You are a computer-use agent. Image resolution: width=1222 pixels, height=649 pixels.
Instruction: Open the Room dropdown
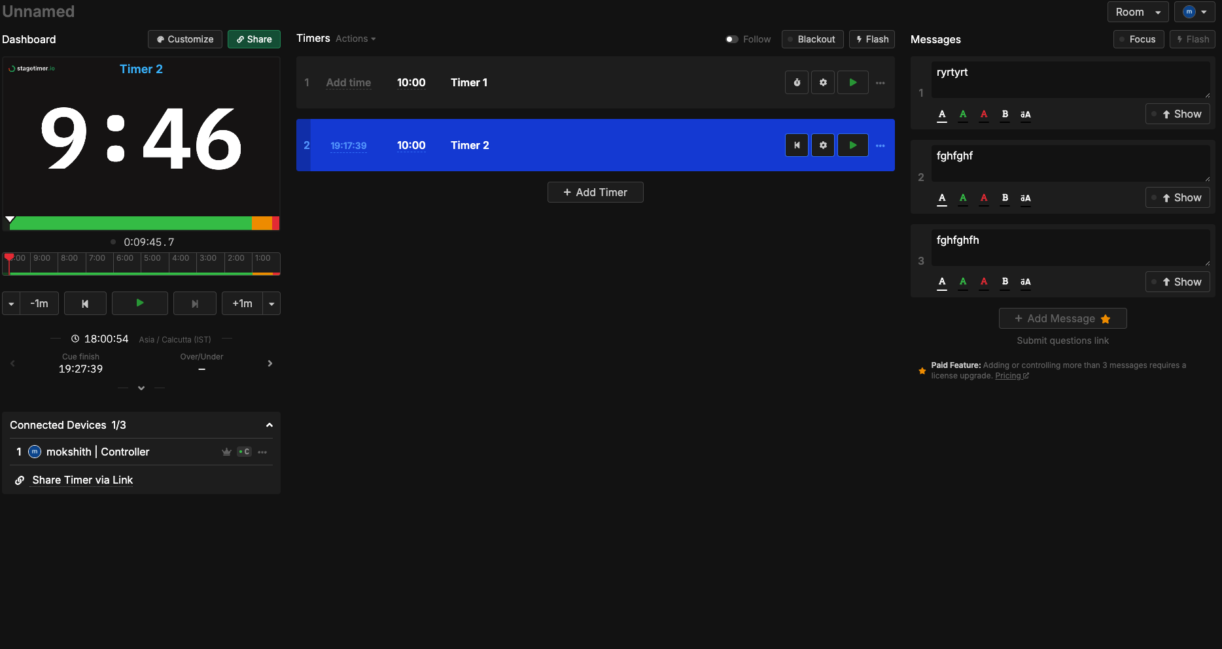(x=1138, y=12)
